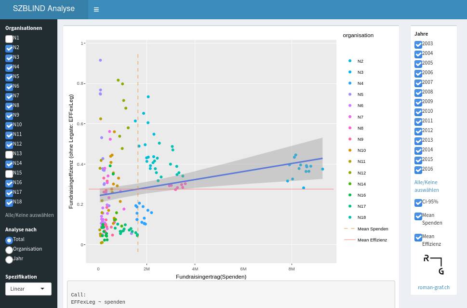Click the SZBLIND Analyse title
This screenshot has height=308, width=467.
pos(43,8)
